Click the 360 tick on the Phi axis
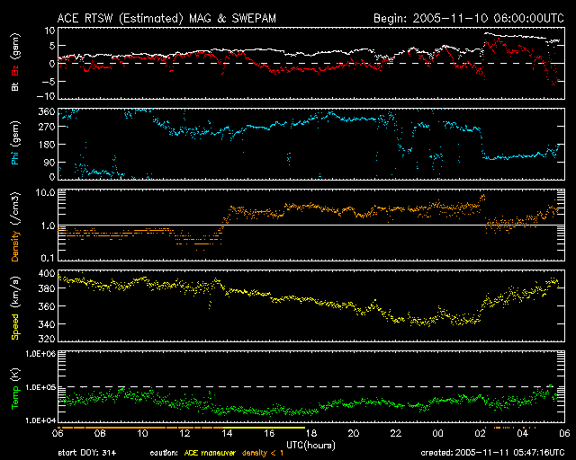Viewport: 576px width, 460px height. coord(47,111)
